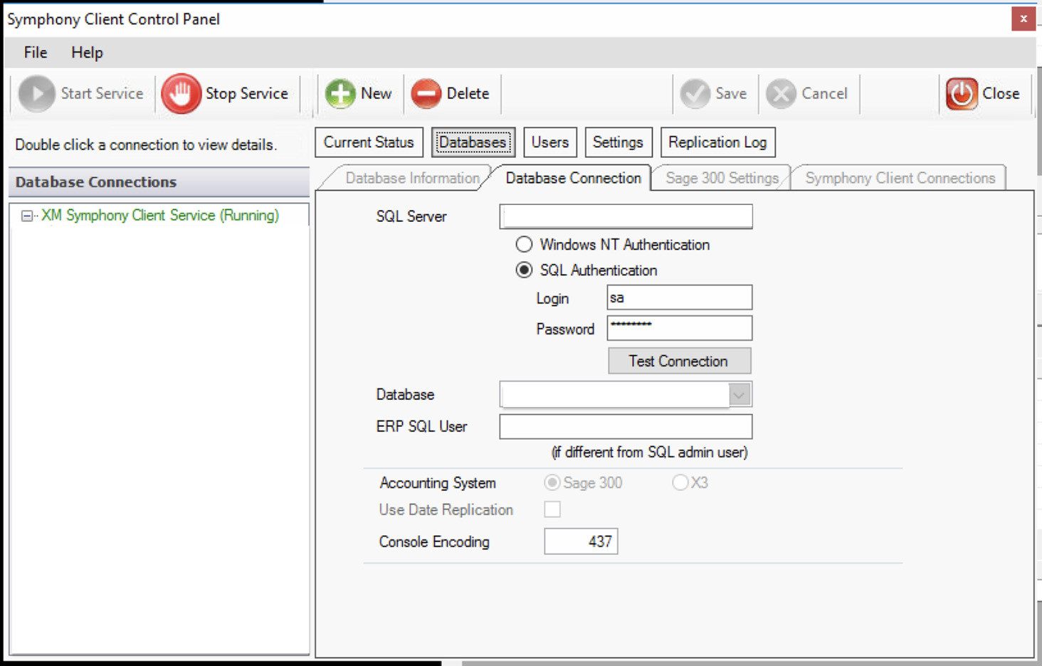Image resolution: width=1042 pixels, height=666 pixels.
Task: Click the Databases button
Action: pyautogui.click(x=473, y=142)
